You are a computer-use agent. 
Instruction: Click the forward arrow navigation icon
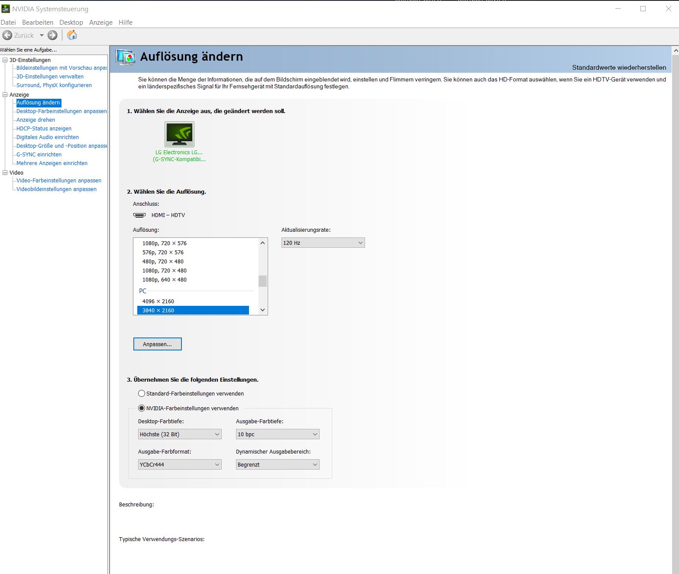pos(52,36)
